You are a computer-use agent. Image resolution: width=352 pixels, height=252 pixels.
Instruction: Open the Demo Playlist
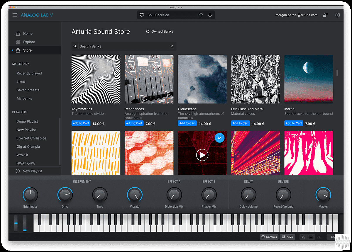[x=27, y=121]
